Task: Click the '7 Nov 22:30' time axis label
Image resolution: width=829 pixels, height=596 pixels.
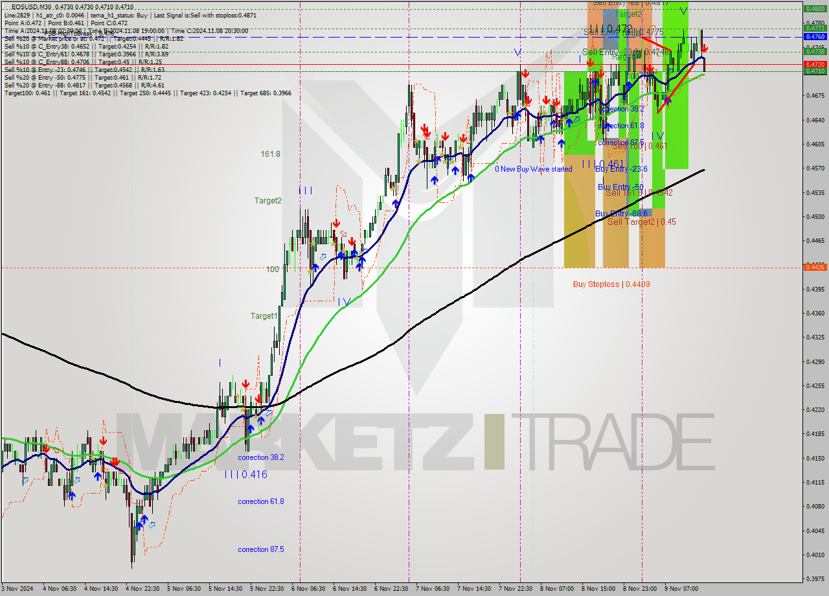Action: pyautogui.click(x=516, y=589)
